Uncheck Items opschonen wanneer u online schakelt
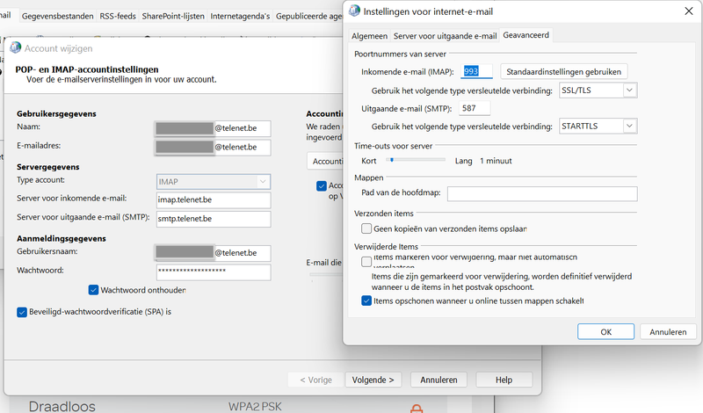703x413 pixels. tap(366, 301)
